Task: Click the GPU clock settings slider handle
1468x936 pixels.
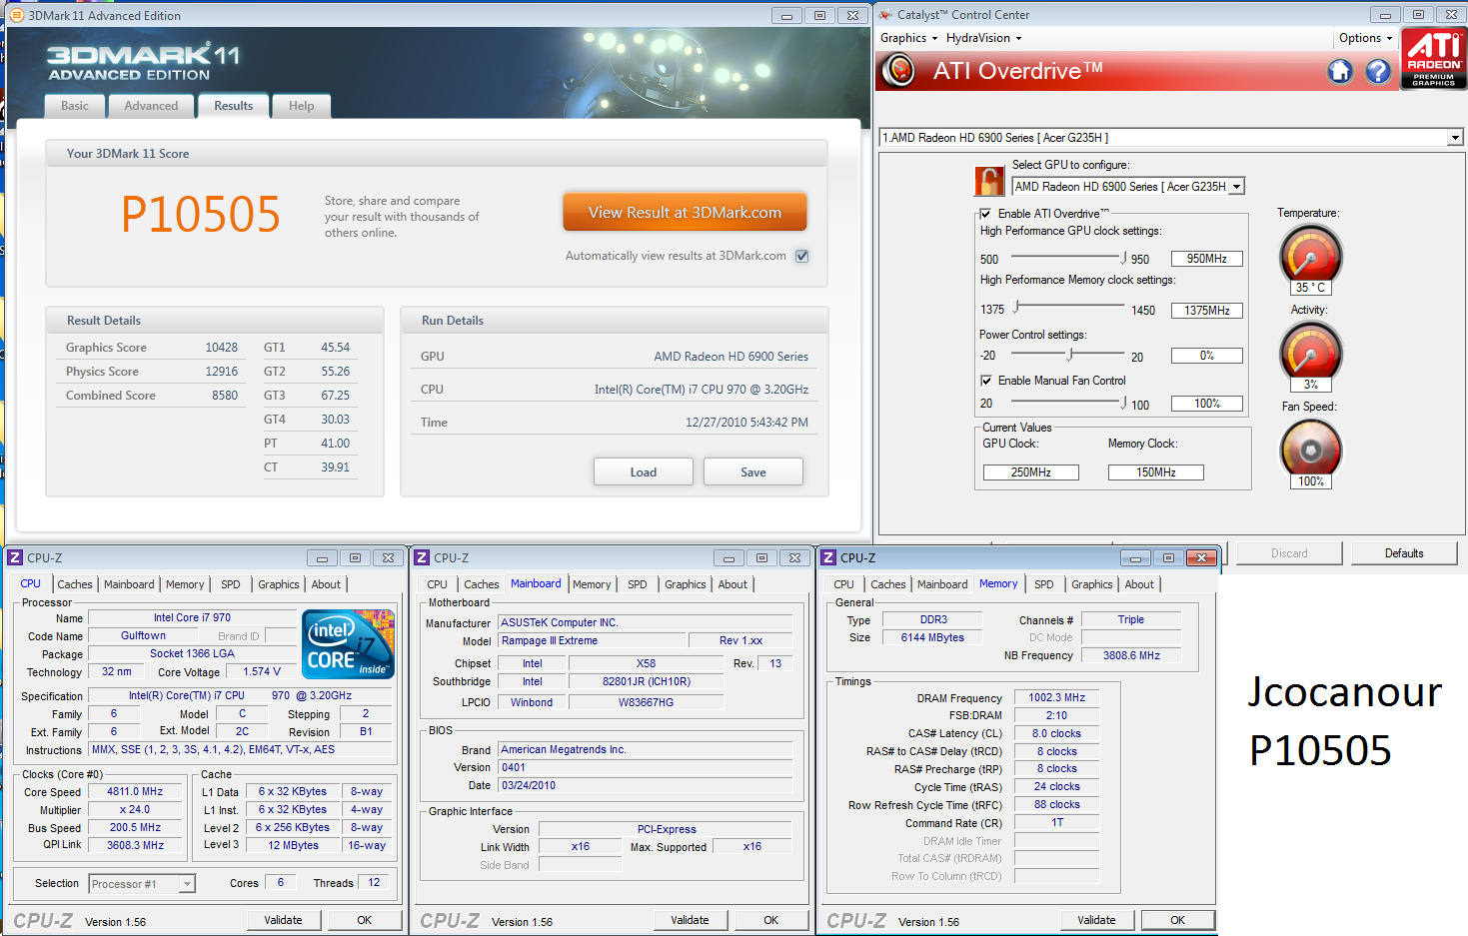Action: click(x=1124, y=258)
